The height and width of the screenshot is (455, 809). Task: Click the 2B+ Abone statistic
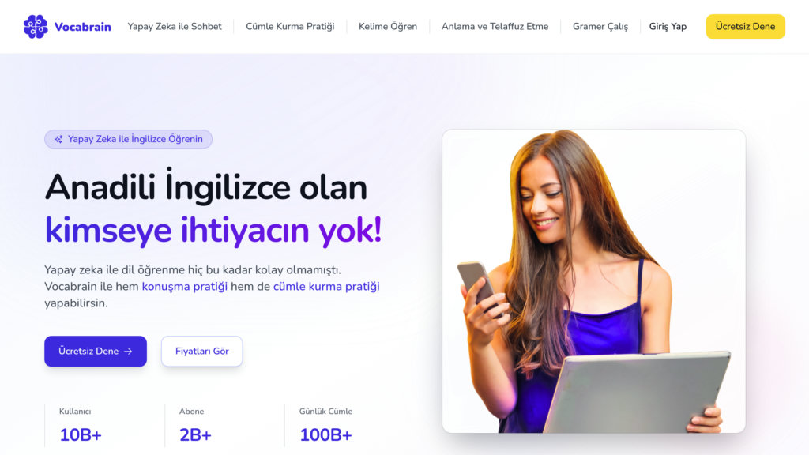tap(196, 425)
